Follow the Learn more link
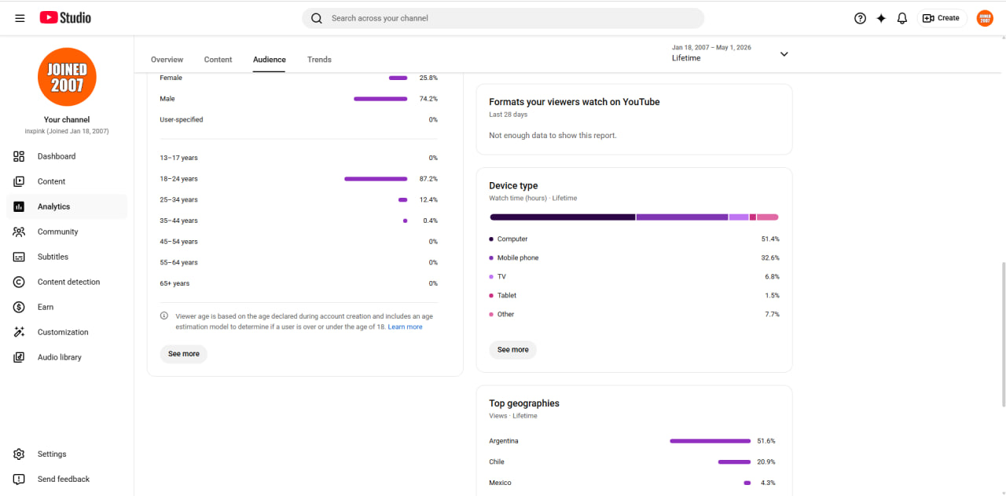 [405, 326]
